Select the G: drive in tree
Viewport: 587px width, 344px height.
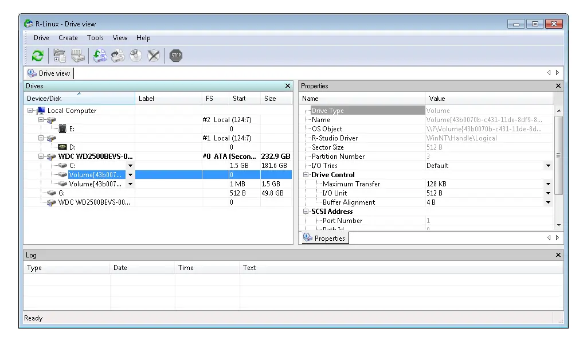tap(61, 193)
